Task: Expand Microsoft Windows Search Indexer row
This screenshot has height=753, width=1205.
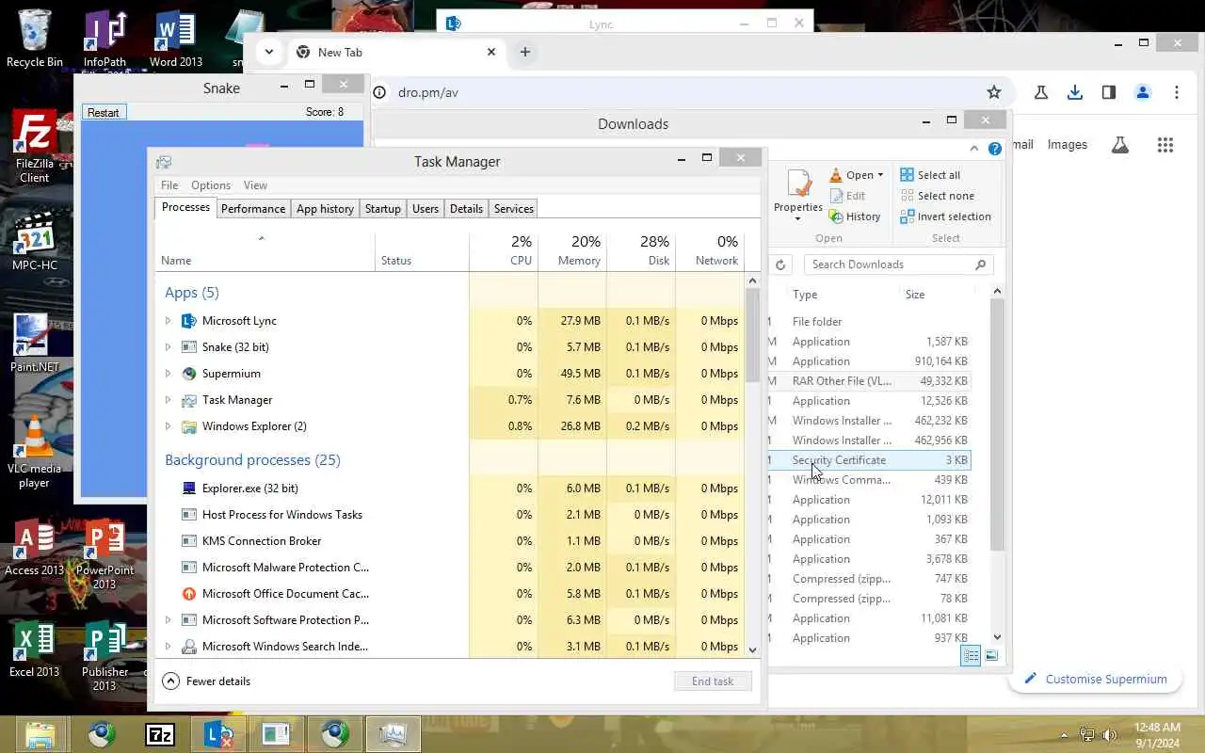Action: point(168,647)
